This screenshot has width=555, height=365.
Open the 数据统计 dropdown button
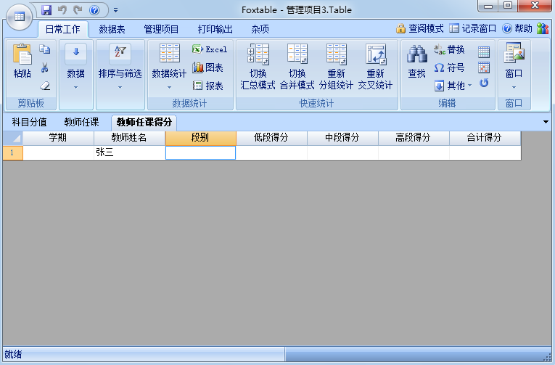click(x=169, y=67)
